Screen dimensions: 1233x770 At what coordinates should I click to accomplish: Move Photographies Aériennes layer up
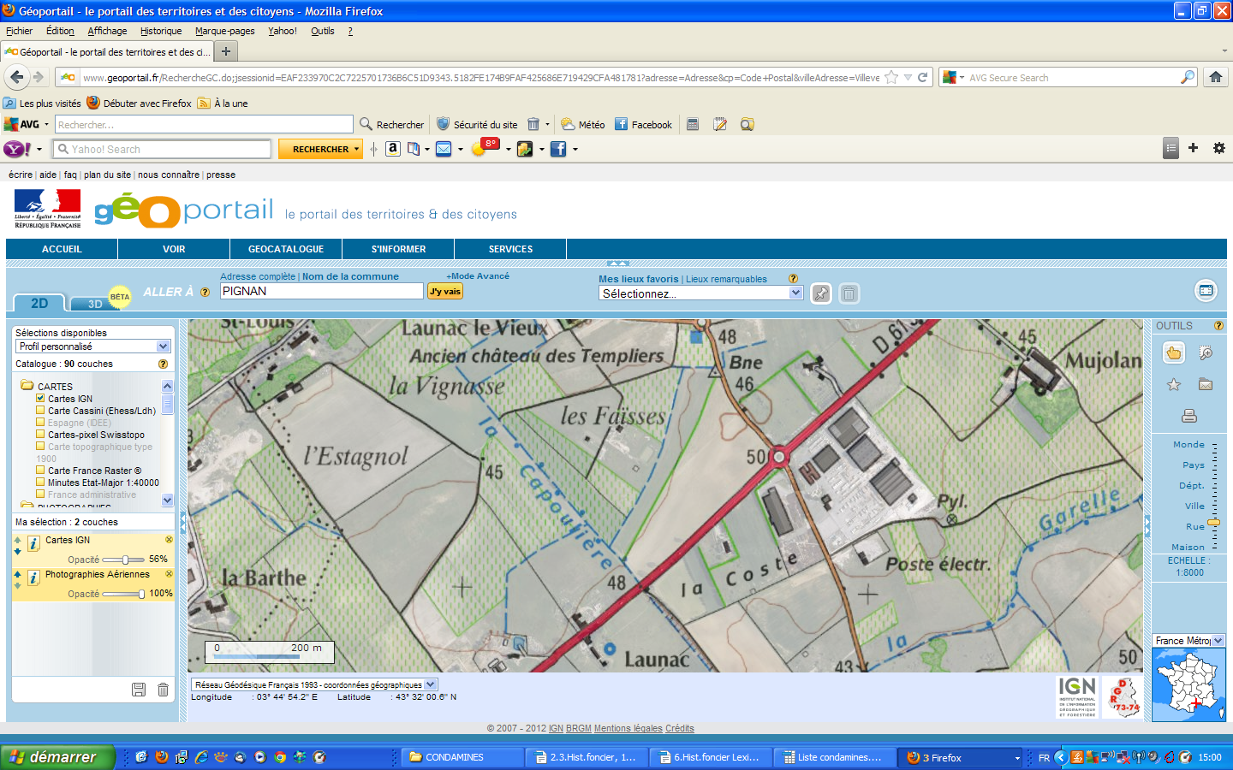coord(18,574)
